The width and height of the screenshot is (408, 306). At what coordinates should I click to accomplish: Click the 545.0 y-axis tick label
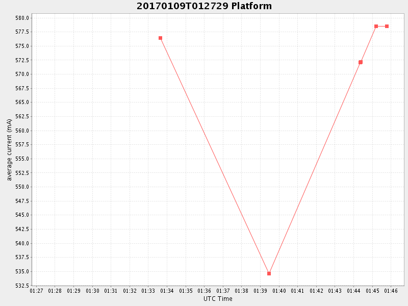coord(22,215)
